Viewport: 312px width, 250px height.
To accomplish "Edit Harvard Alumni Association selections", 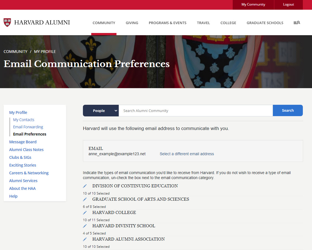I will pos(85,239).
